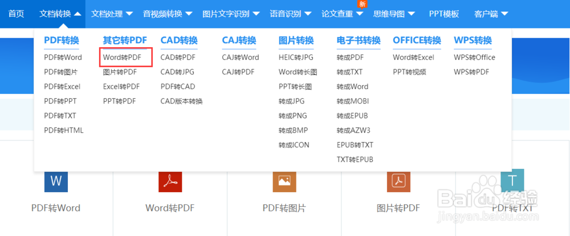Select Word转PDF in the dropdown menu
Image resolution: width=570 pixels, height=236 pixels.
coord(122,57)
